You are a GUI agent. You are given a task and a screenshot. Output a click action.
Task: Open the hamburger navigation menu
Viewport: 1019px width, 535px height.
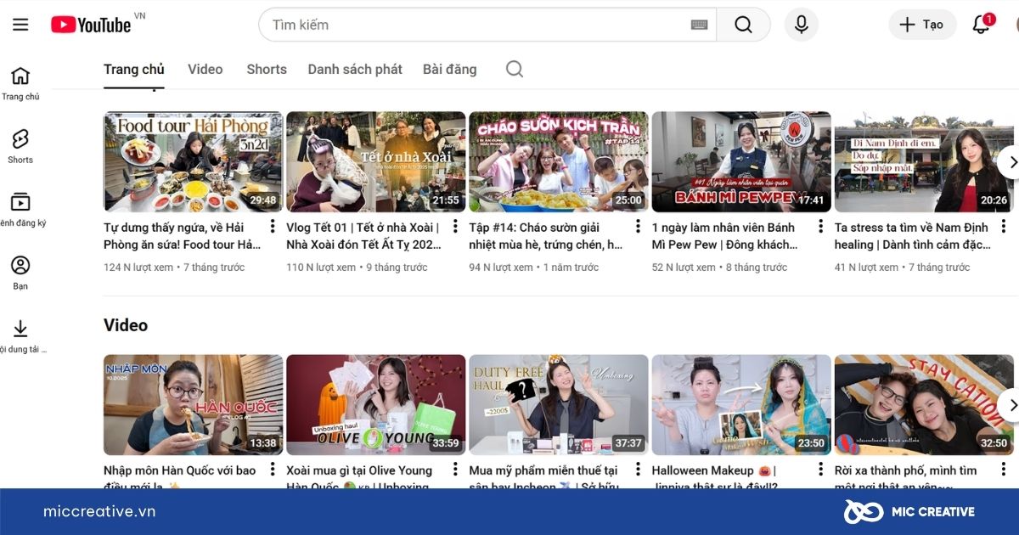(x=20, y=24)
